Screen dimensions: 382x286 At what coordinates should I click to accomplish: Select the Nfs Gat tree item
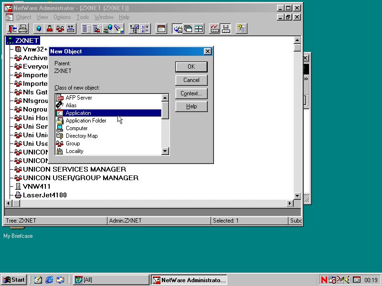pyautogui.click(x=31, y=92)
